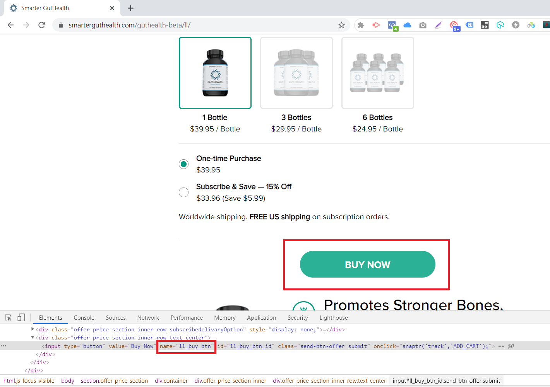Expand the subscribedelivaryOption div node
This screenshot has height=387, width=550.
pyautogui.click(x=33, y=329)
